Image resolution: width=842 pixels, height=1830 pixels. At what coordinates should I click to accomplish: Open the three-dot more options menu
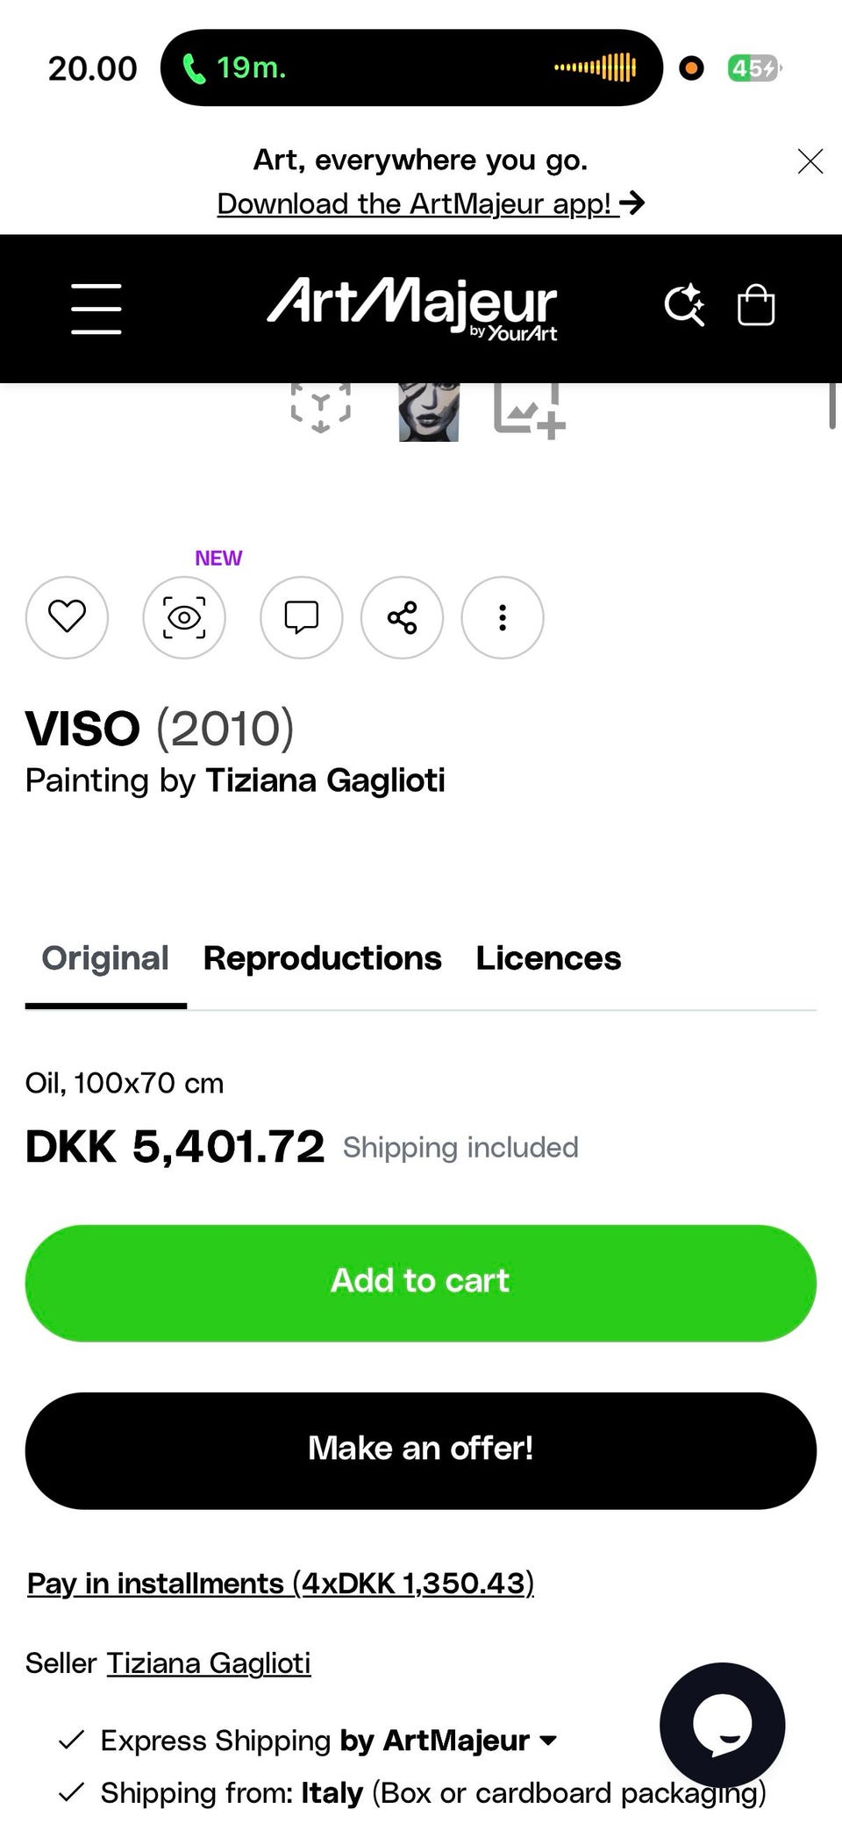(502, 617)
